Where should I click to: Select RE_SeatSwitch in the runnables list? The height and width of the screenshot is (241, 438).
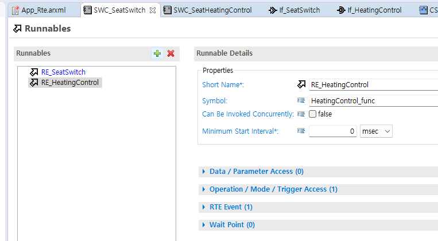(x=63, y=72)
